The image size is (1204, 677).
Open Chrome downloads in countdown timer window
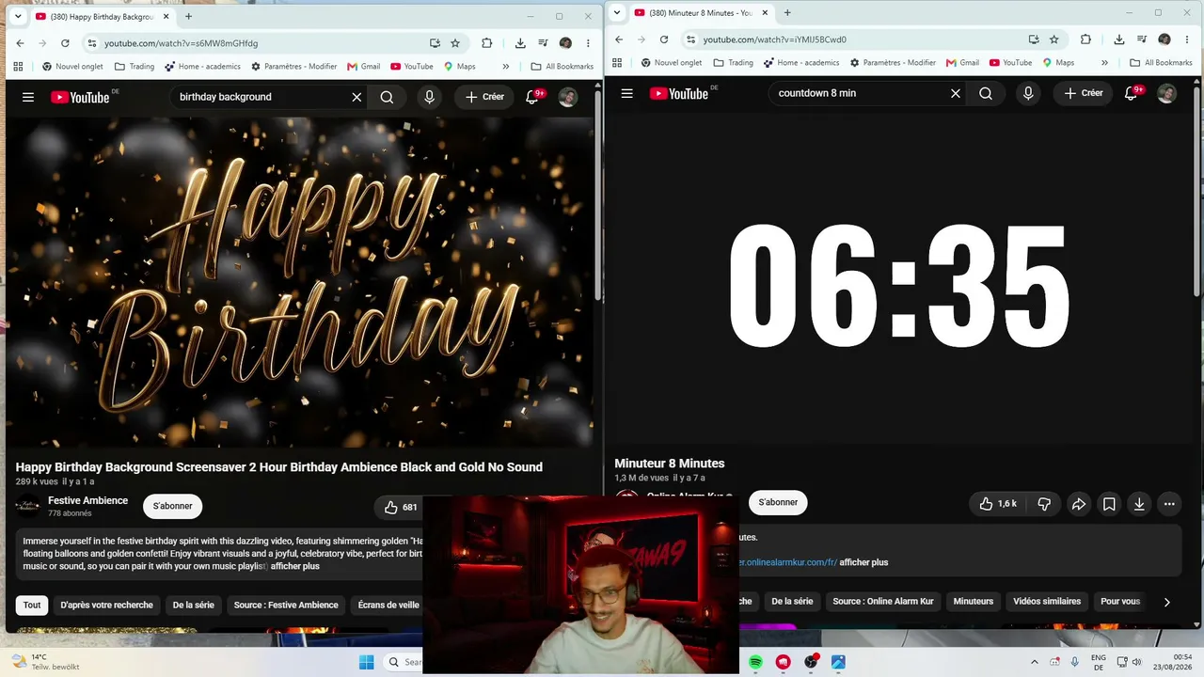(x=1119, y=39)
